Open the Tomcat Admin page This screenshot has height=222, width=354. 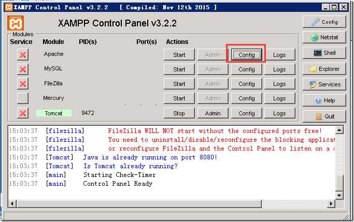[x=213, y=113]
